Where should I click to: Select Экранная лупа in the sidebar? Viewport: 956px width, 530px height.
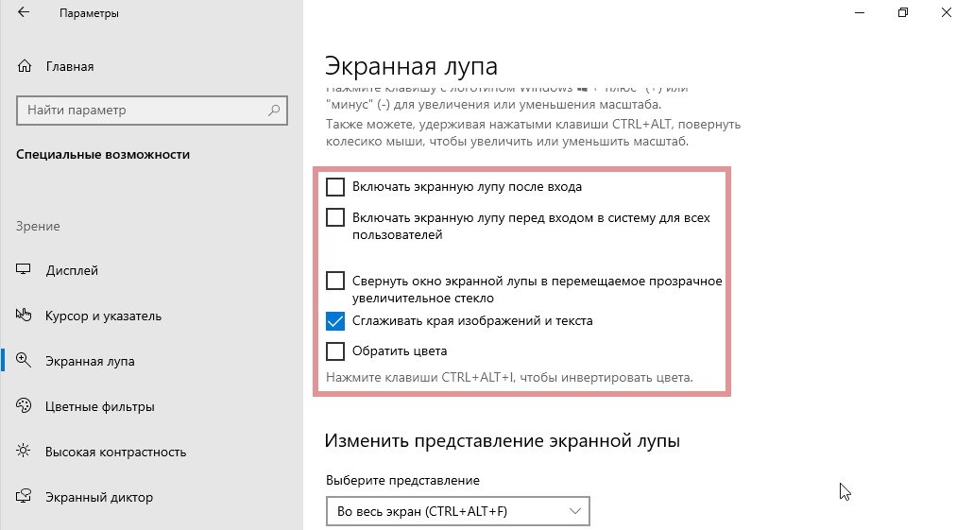(x=90, y=361)
